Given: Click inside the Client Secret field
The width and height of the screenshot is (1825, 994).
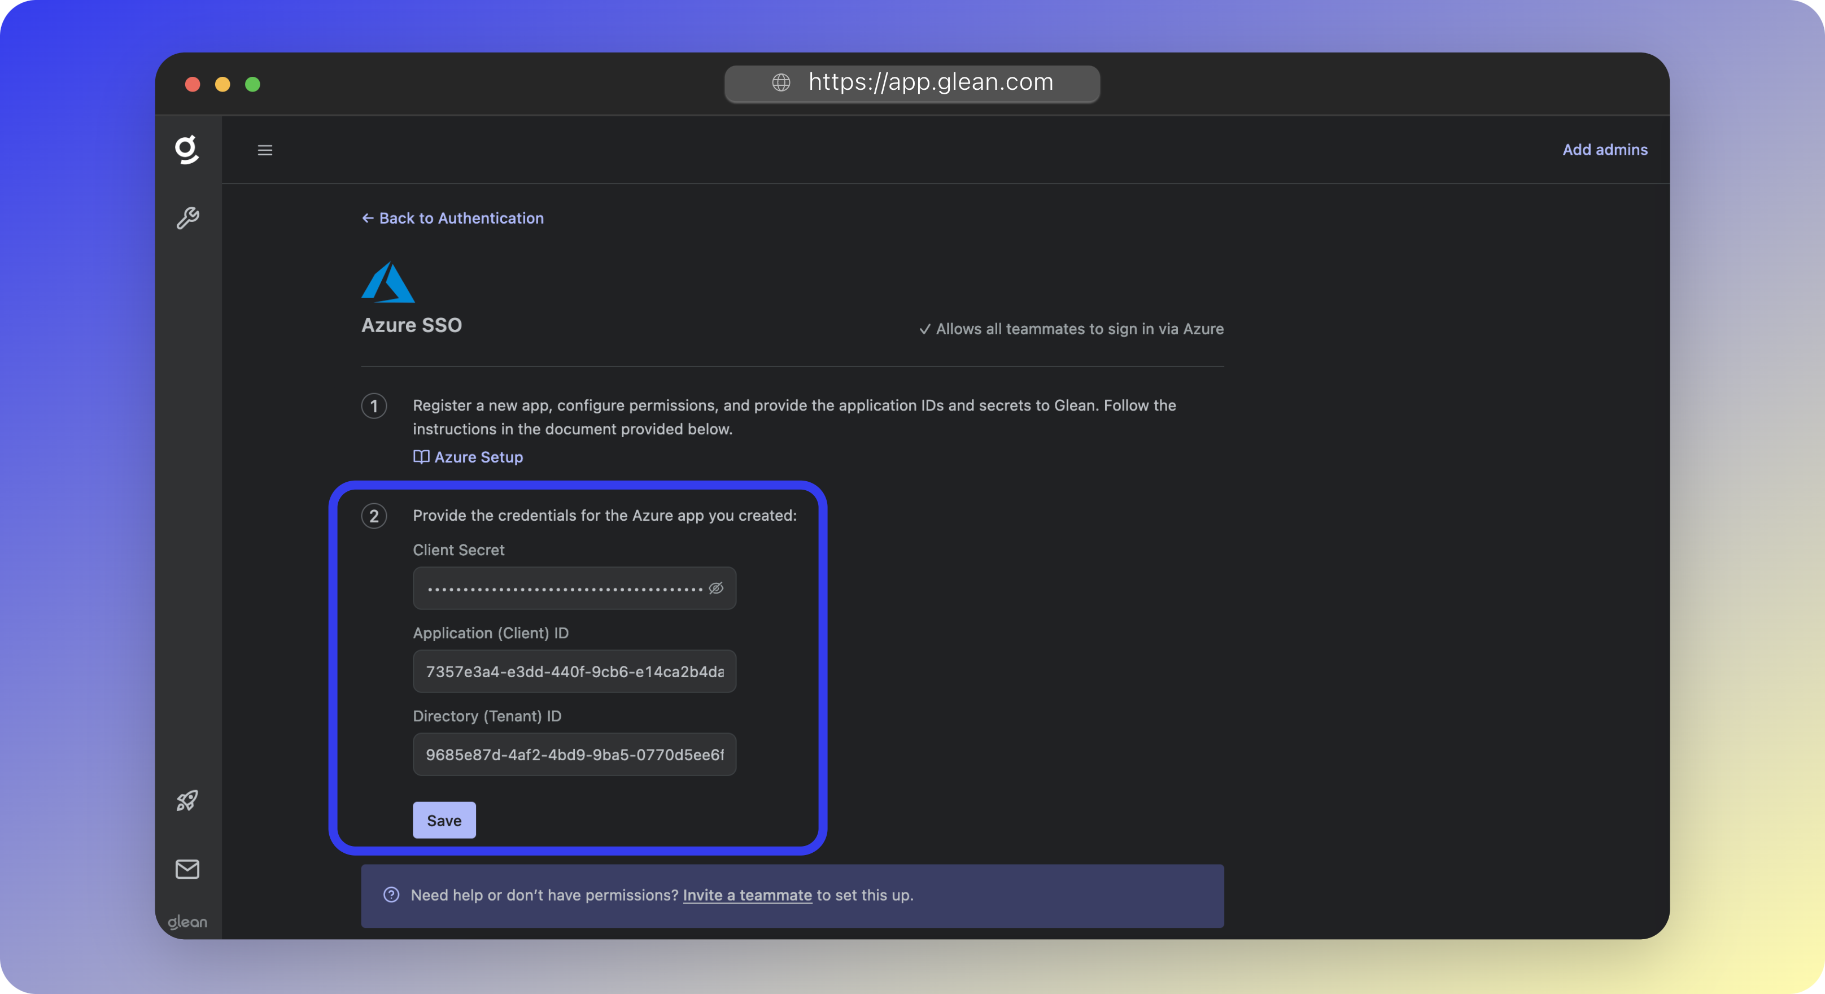Looking at the screenshot, I should tap(560, 588).
